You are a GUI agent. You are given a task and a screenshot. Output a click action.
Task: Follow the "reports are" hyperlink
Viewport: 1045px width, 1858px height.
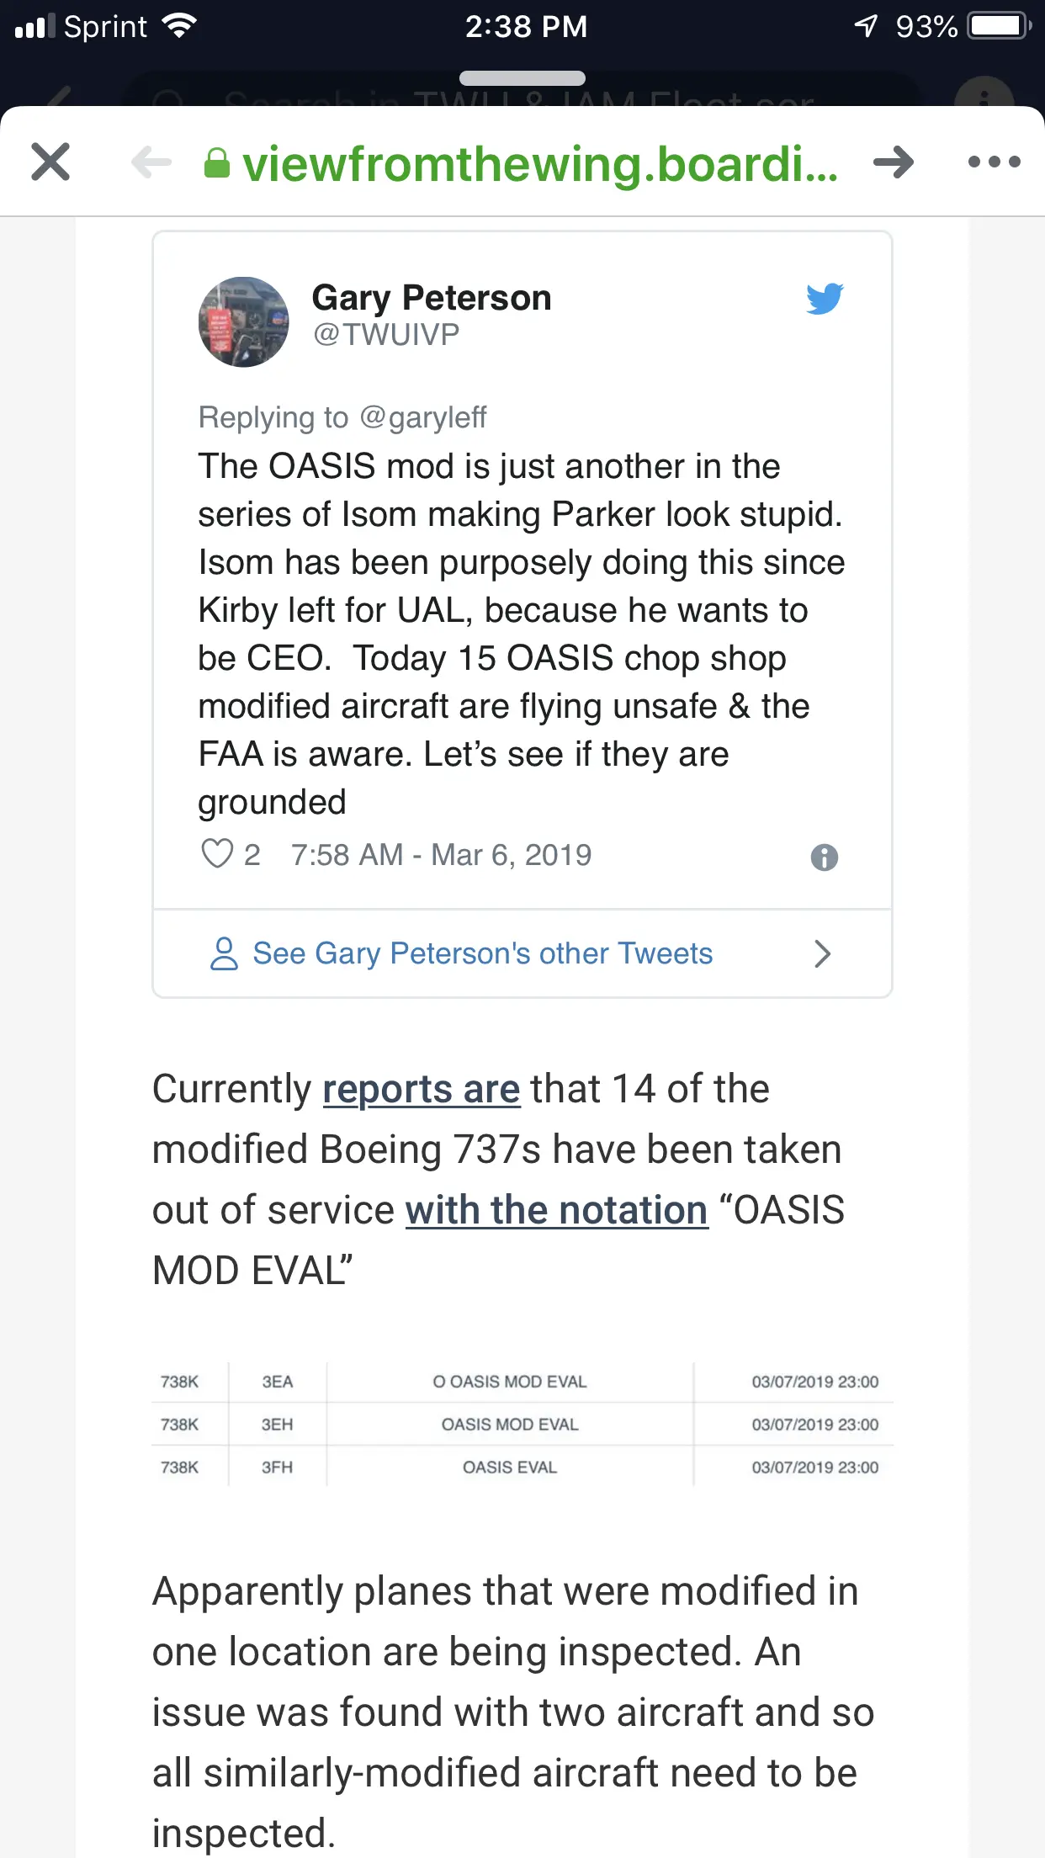click(x=422, y=1090)
